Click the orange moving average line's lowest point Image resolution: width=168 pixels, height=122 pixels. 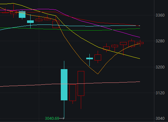click(x=98, y=74)
